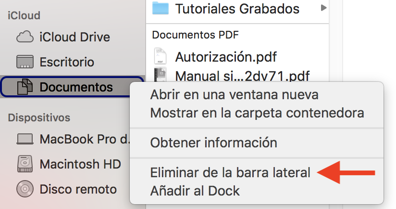Click the iCloud Drive cloud icon
The height and width of the screenshot is (209, 396).
[x=25, y=37]
